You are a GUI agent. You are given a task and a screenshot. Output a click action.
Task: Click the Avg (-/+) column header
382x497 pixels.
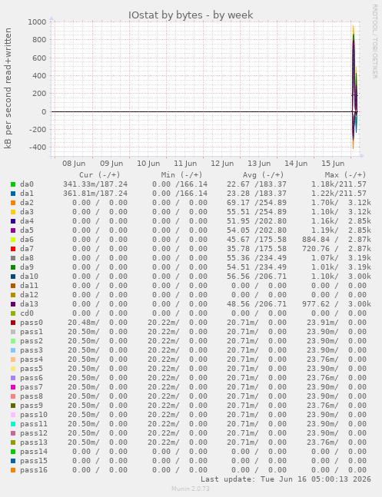(264, 174)
